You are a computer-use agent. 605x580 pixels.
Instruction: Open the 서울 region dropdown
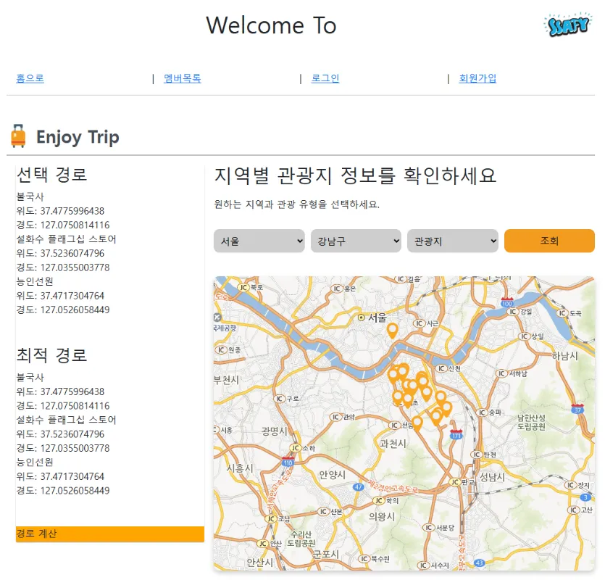click(x=259, y=241)
